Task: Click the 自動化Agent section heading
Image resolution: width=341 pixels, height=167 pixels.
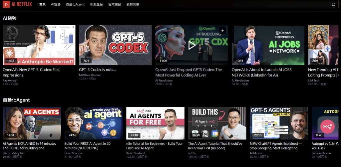Action: click(x=16, y=100)
